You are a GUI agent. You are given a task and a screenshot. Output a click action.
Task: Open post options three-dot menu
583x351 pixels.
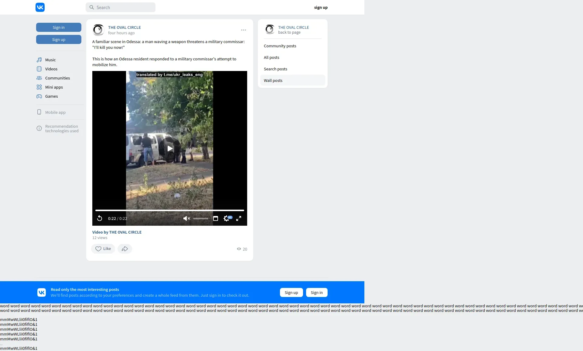pyautogui.click(x=244, y=30)
